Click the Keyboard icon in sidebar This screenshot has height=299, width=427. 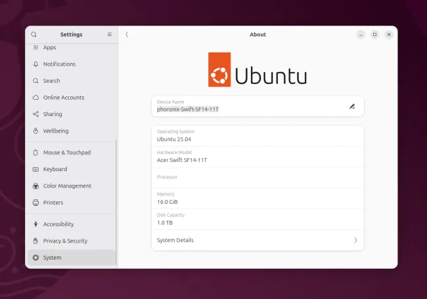coord(35,169)
